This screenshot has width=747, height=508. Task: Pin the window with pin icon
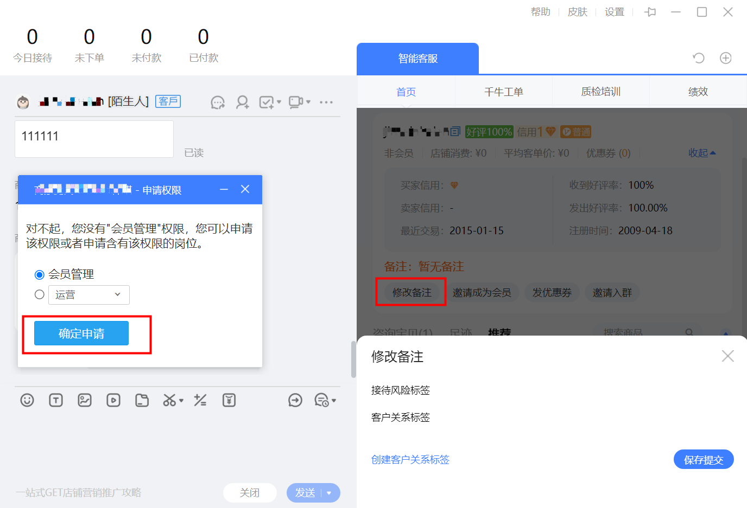(650, 12)
